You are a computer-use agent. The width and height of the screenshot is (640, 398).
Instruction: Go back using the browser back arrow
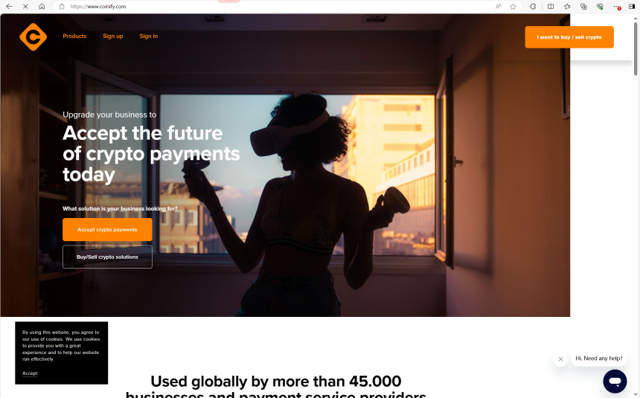[x=9, y=7]
